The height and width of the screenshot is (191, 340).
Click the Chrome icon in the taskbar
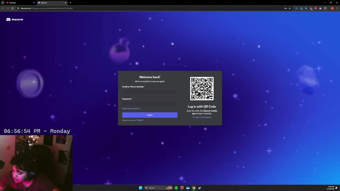coord(194,188)
